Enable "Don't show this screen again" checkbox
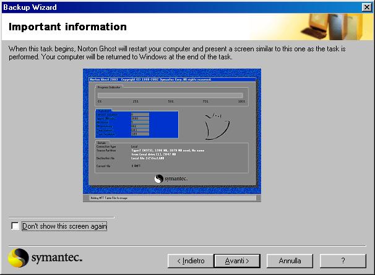This screenshot has width=375, height=275. (x=15, y=226)
